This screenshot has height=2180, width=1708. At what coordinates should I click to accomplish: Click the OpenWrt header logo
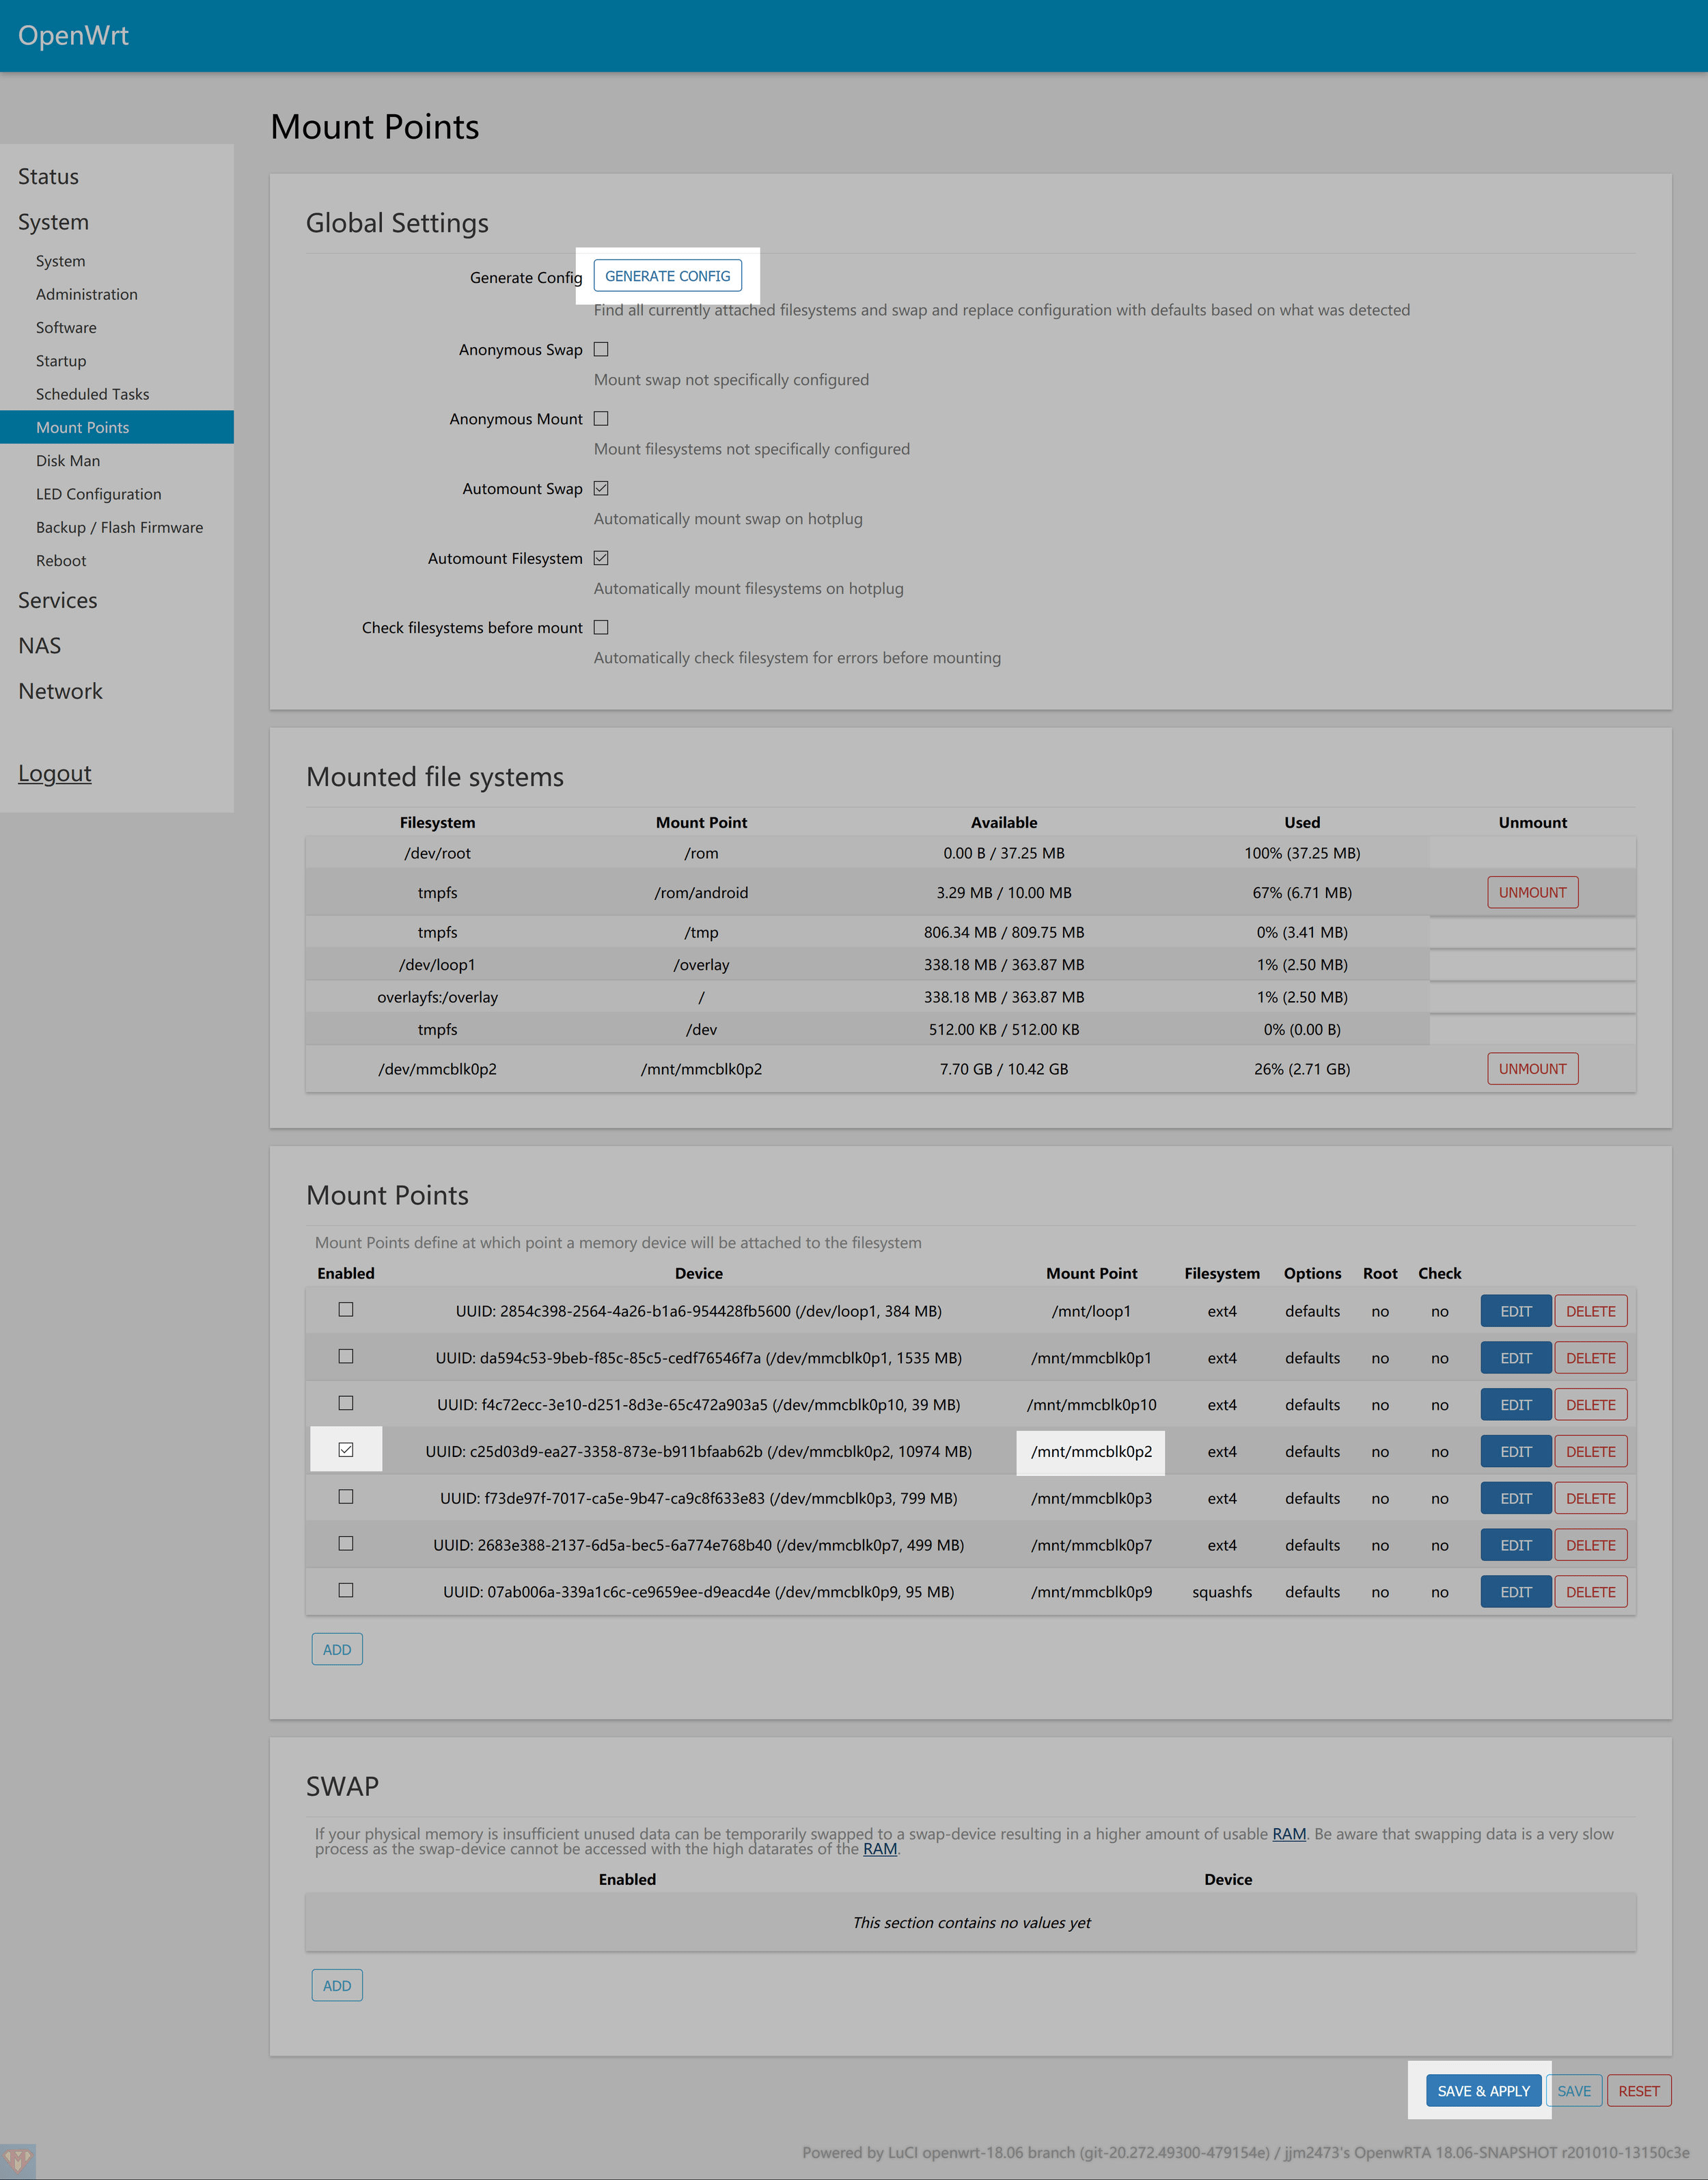(73, 35)
